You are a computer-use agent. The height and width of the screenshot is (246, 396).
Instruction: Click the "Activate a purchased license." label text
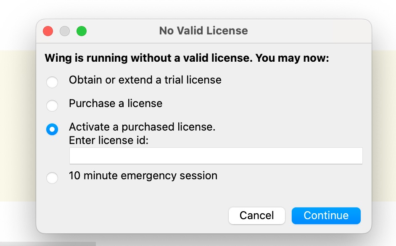[x=142, y=127]
